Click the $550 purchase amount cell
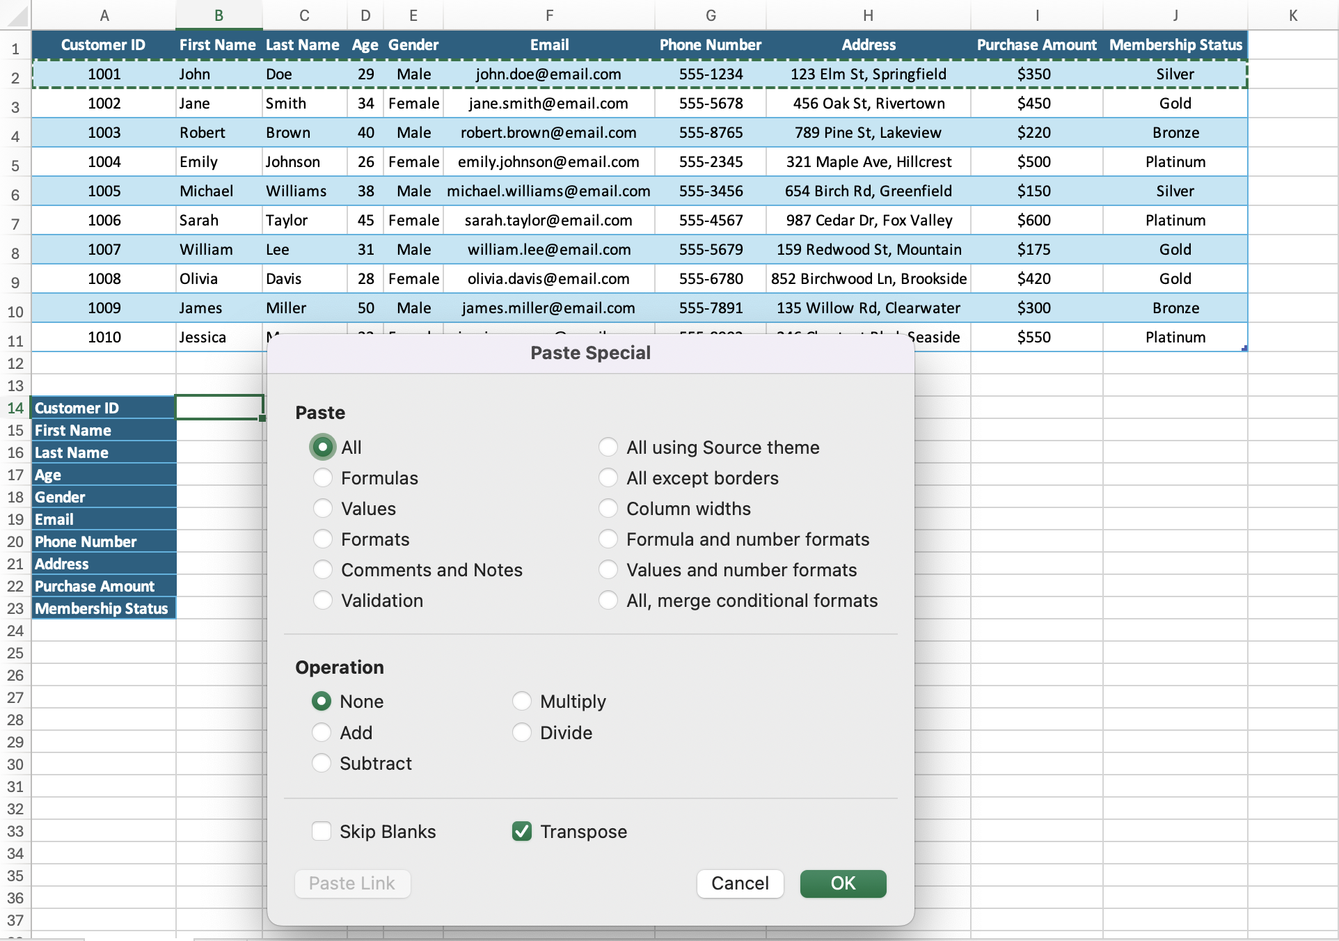This screenshot has height=941, width=1339. (1036, 337)
